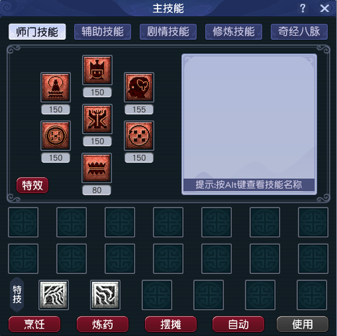Switch to the 辅助技能 tab

point(103,32)
